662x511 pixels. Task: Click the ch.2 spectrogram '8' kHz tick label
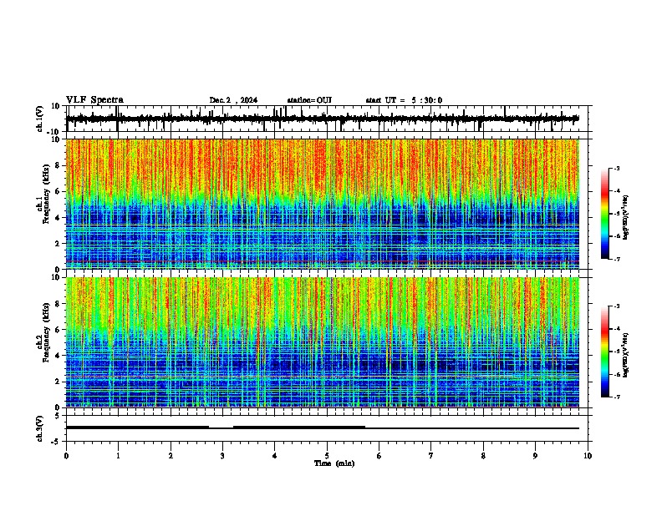(59, 304)
